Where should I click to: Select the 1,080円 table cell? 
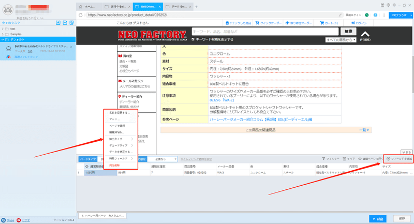(x=100, y=173)
